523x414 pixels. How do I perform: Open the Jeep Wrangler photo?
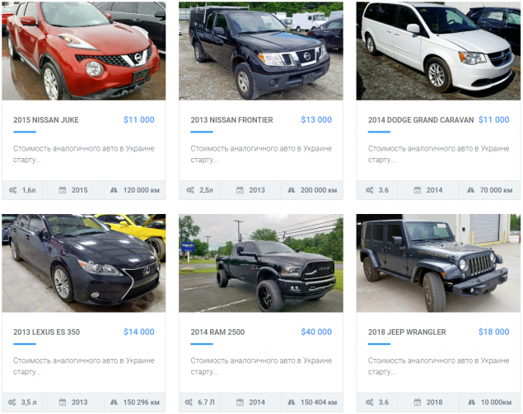coord(438,263)
